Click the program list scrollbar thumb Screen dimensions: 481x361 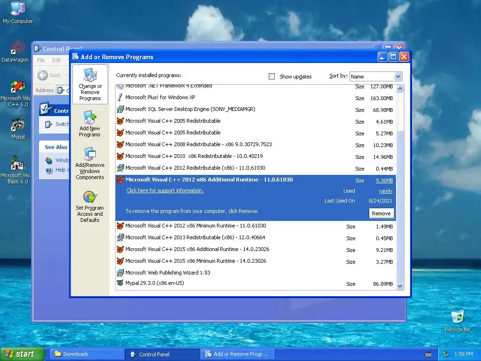pyautogui.click(x=400, y=206)
